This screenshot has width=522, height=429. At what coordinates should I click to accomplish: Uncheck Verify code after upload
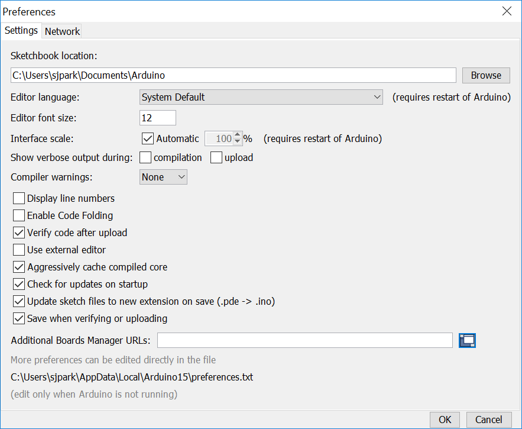(19, 233)
